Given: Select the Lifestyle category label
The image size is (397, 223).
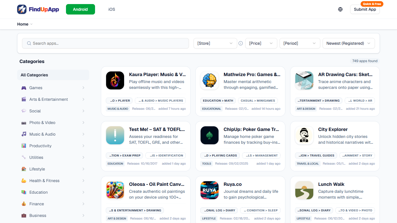Looking at the screenshot, I should click(37, 169).
